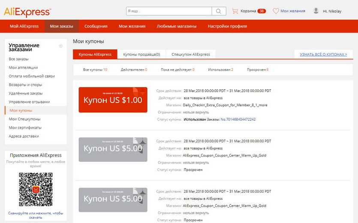358x223 pixels.
Task: Open the Profile settings menu item
Action: point(227,26)
